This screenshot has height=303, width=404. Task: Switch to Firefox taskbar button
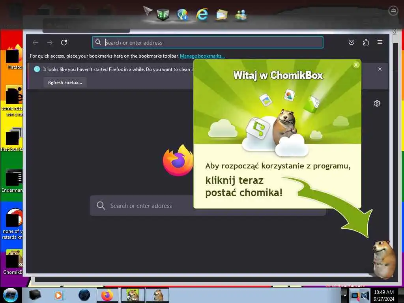107,295
